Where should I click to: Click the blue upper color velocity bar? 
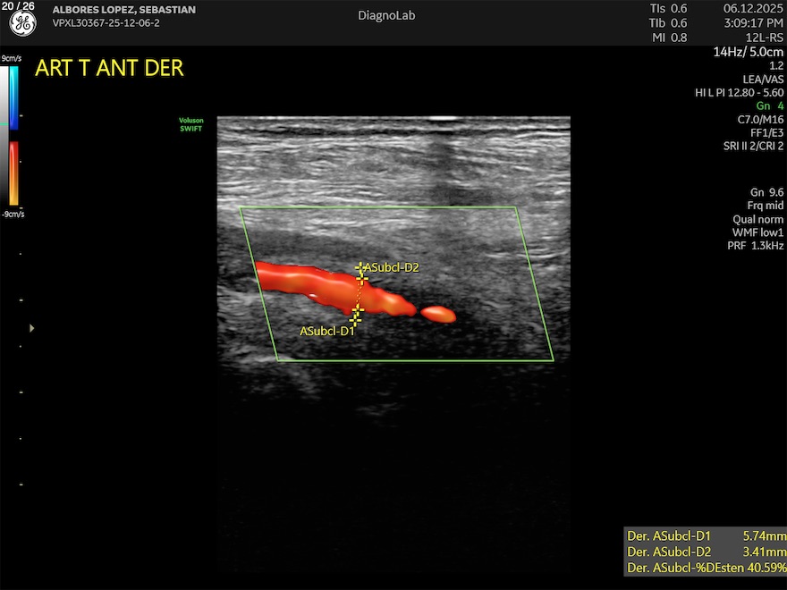click(13, 98)
